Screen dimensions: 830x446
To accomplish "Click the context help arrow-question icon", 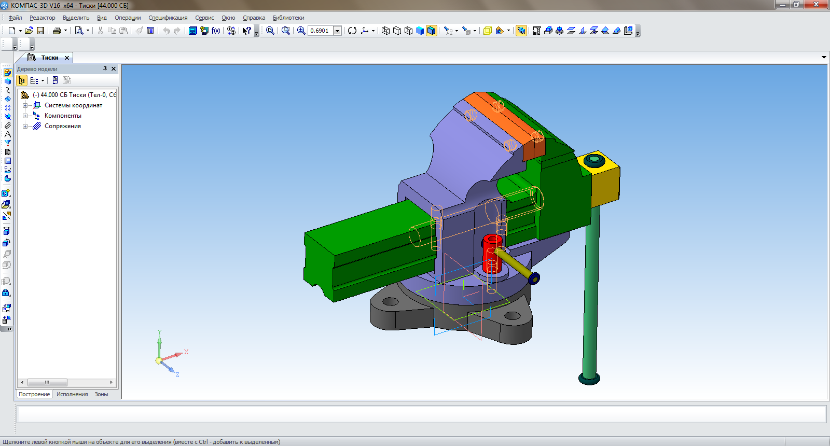I will click(247, 31).
